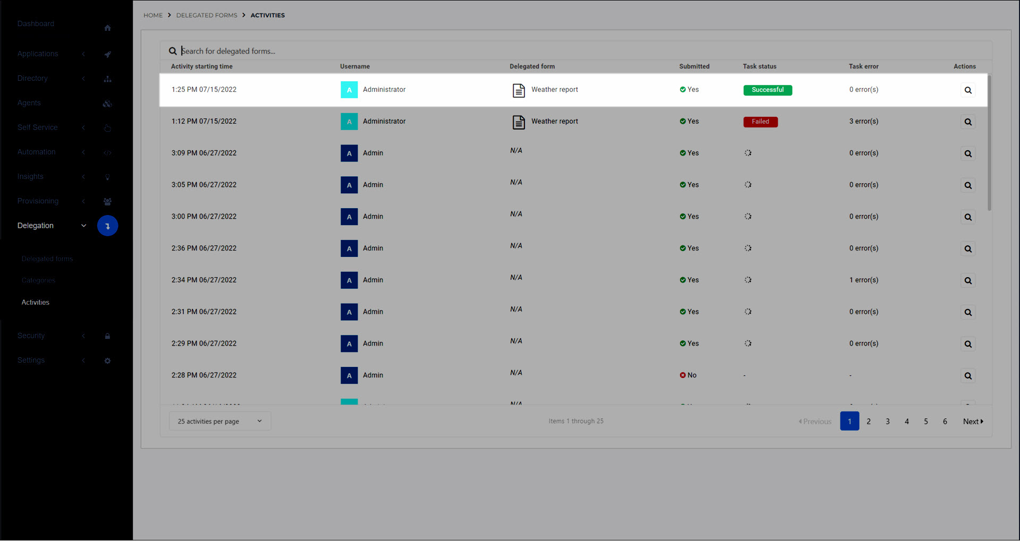Sort by Activity starting time header
Screen dimensions: 1020x541
pos(201,67)
